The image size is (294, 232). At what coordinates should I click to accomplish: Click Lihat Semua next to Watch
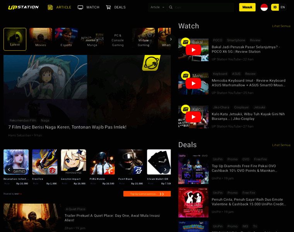(x=281, y=26)
